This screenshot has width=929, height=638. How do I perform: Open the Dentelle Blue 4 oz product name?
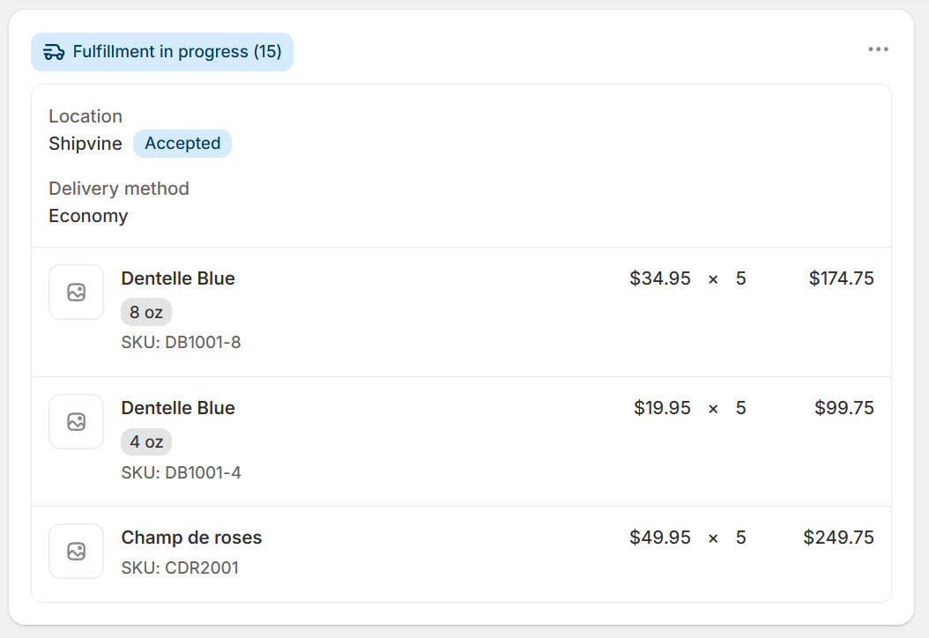tap(178, 408)
